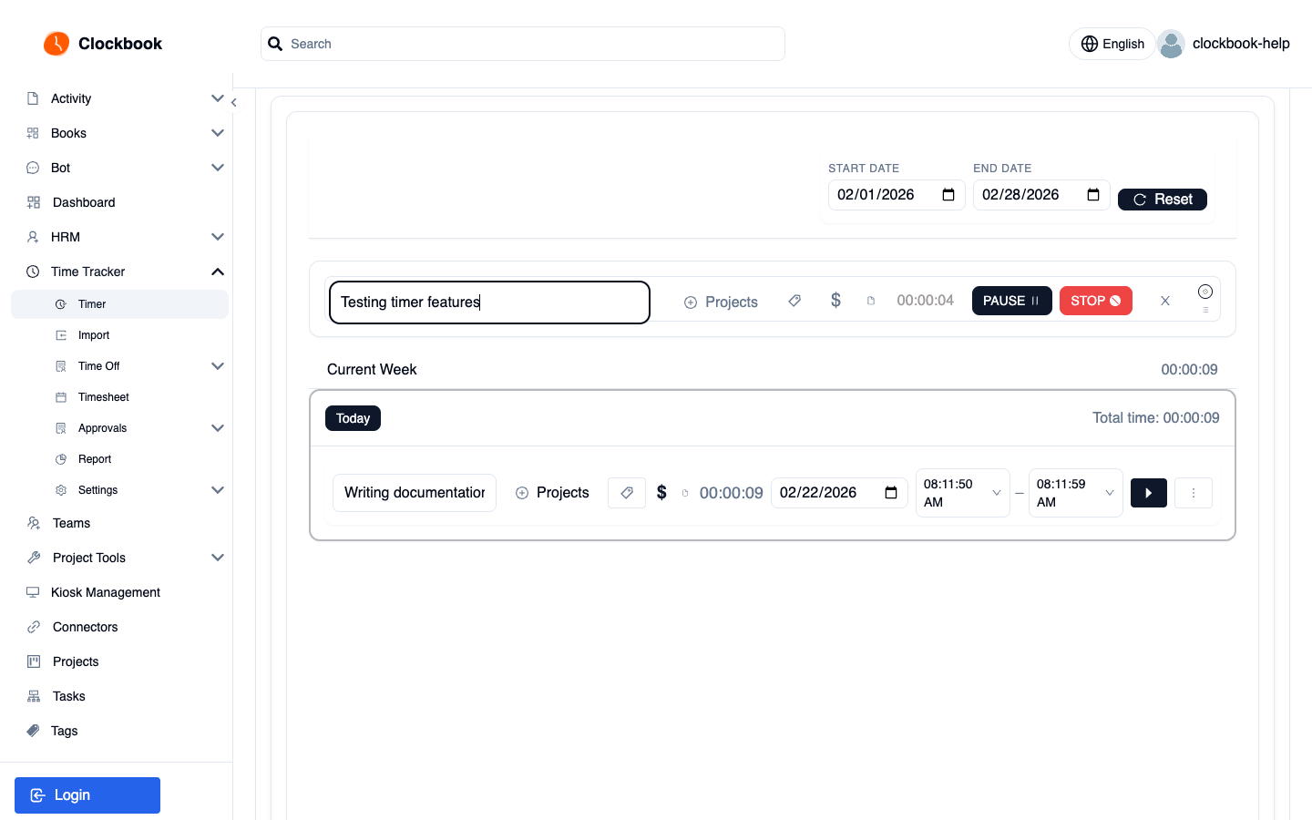1312x820 pixels.
Task: Expand the Books menu chevron
Action: click(218, 133)
